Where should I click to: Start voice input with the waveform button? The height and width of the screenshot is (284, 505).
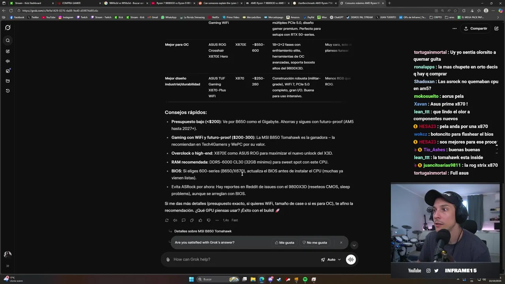pyautogui.click(x=351, y=260)
